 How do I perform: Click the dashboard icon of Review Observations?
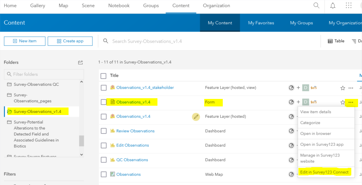[x=112, y=131]
